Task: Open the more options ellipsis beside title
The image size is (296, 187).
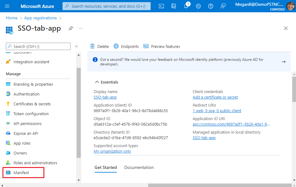Action: click(81, 28)
